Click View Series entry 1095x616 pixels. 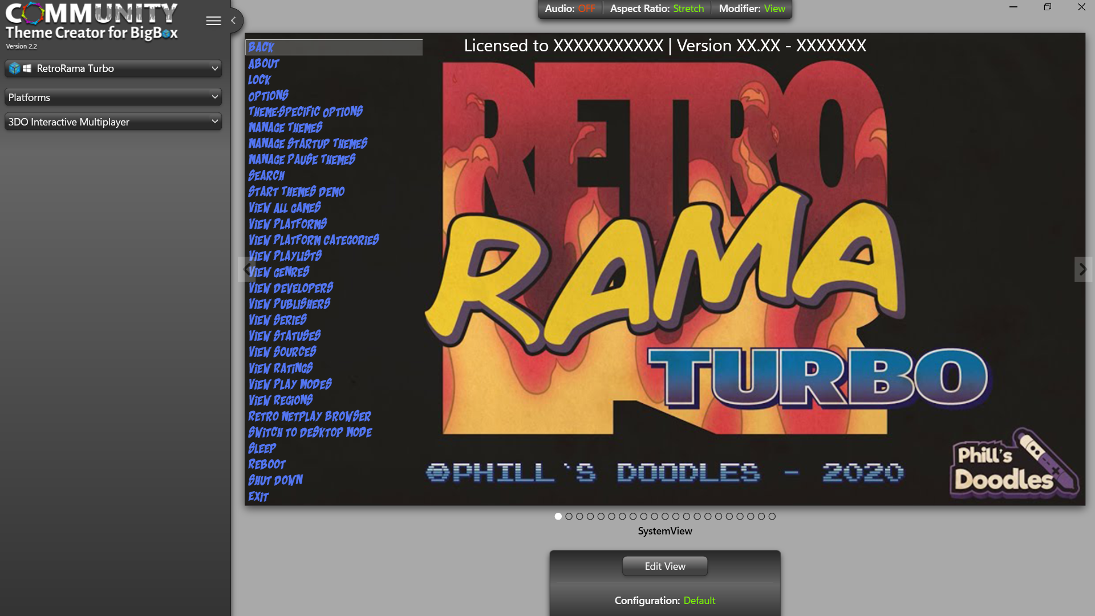click(278, 319)
